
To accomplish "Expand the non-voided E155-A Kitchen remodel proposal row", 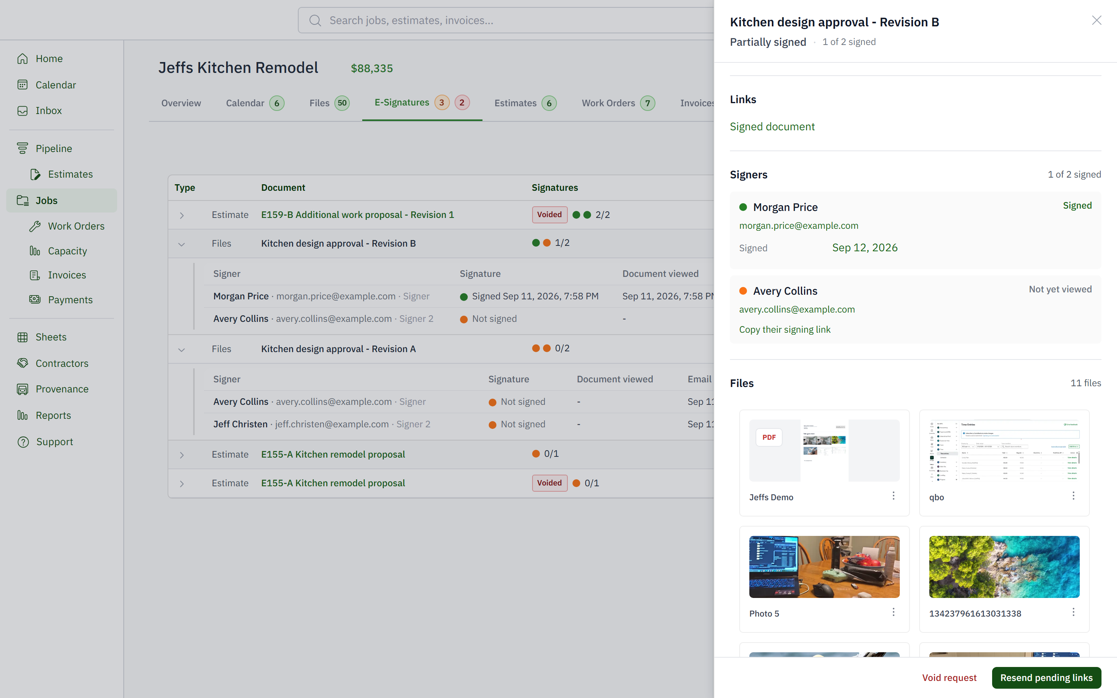I will tap(182, 455).
